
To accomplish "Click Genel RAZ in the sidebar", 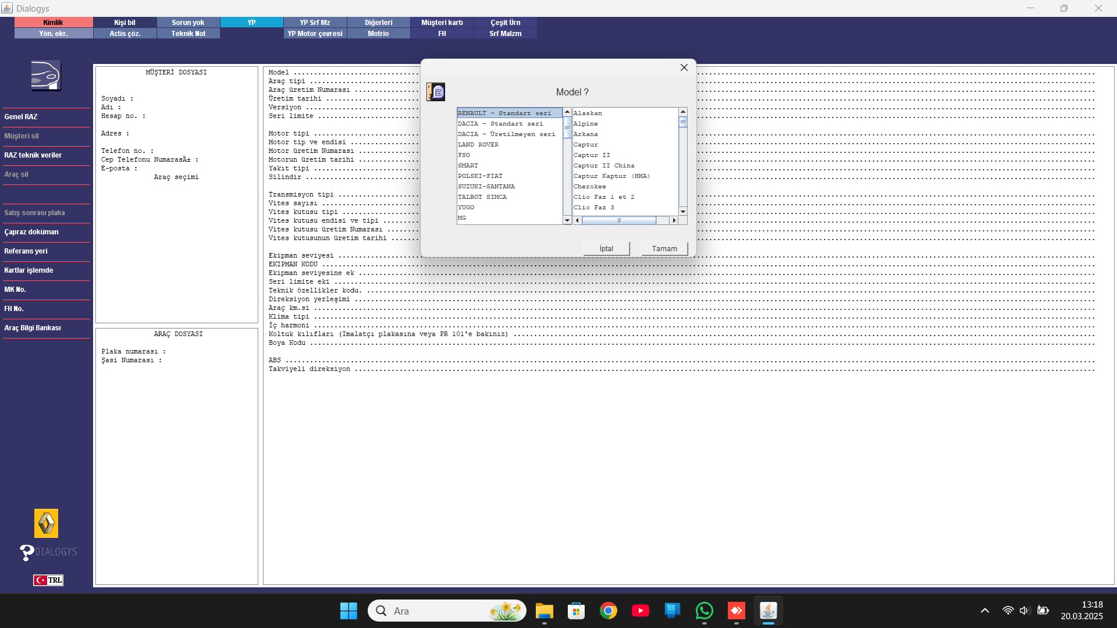I will [x=21, y=117].
